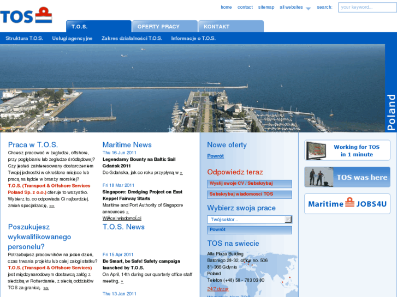Follow the >> link after TOS za granicą
Screen dimensions: 397x297
pyautogui.click(x=46, y=288)
